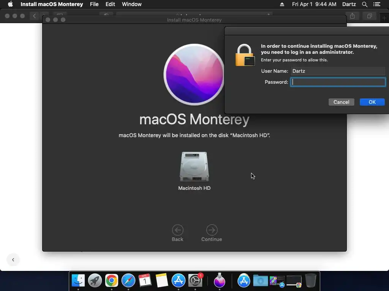Viewport: 389px width, 291px height.
Task: Open App Store stack right of divider
Action: click(x=244, y=280)
